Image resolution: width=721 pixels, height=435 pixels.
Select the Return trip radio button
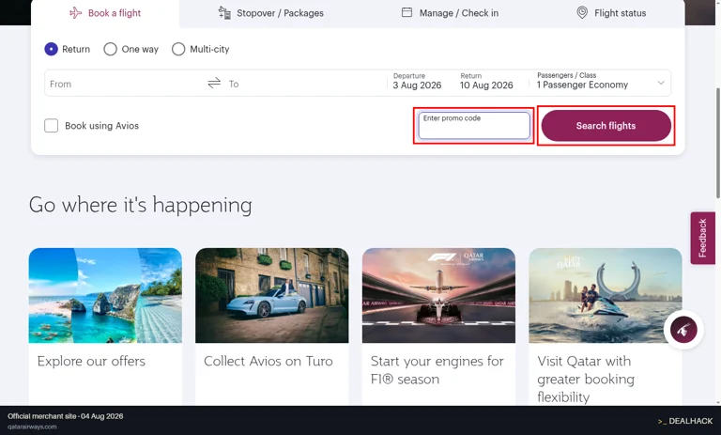point(51,49)
